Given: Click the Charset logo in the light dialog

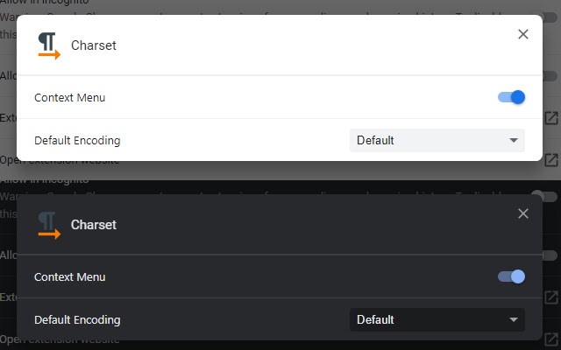Looking at the screenshot, I should pos(48,45).
